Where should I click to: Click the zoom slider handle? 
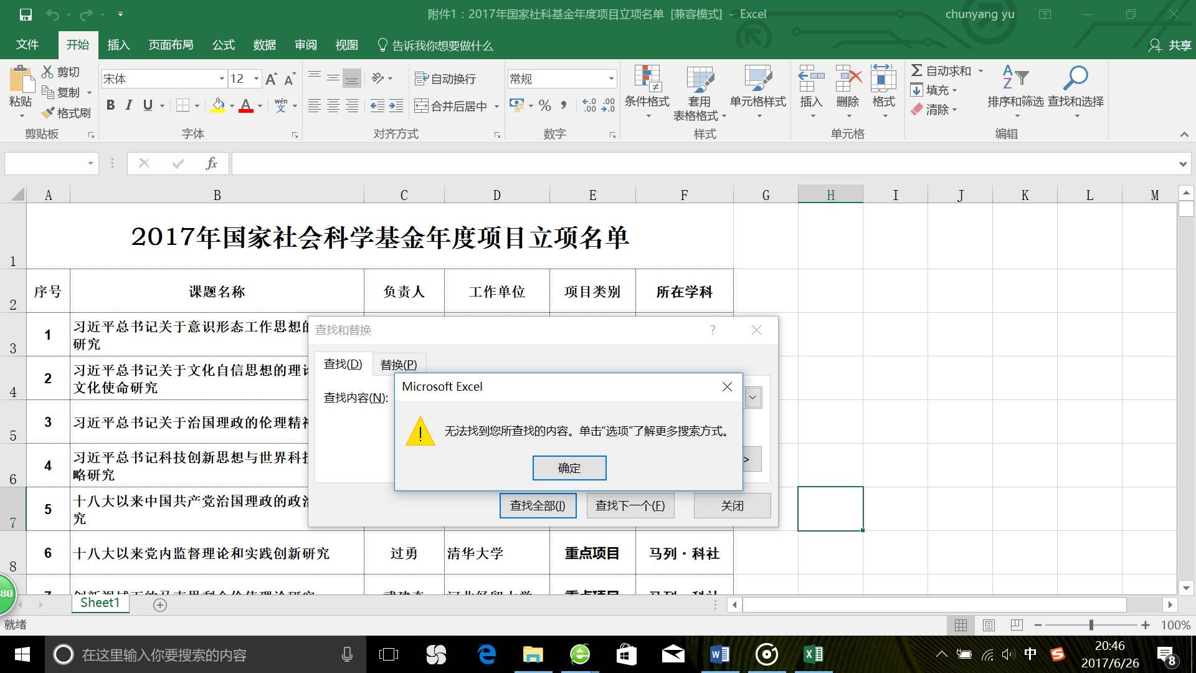(x=1091, y=625)
